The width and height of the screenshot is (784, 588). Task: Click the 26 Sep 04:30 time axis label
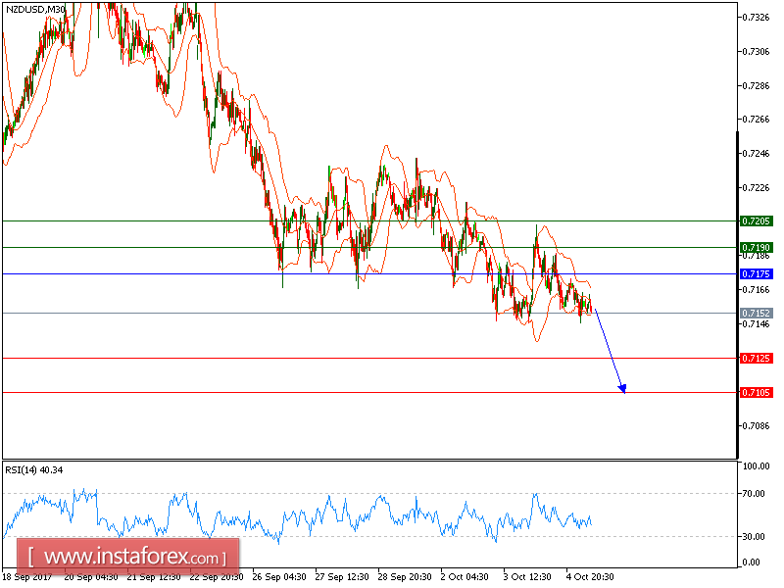[x=279, y=576]
